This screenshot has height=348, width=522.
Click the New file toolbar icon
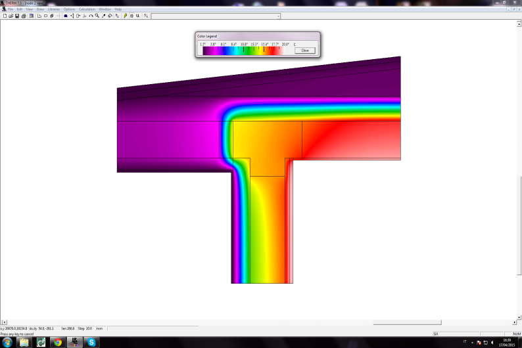tap(5, 16)
